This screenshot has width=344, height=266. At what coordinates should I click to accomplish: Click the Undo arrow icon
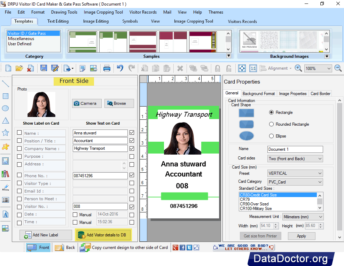click(120, 68)
